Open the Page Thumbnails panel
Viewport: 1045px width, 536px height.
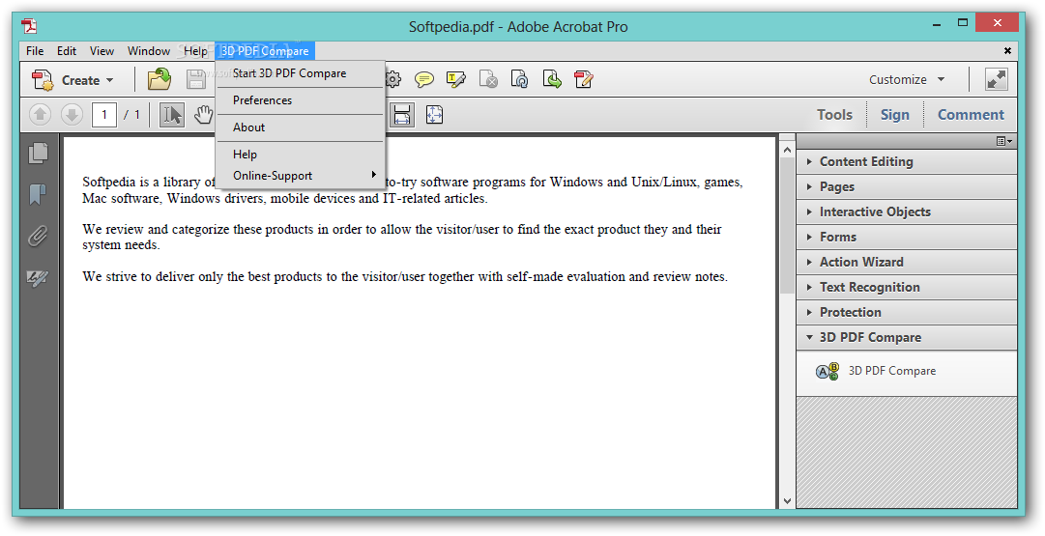(x=38, y=154)
